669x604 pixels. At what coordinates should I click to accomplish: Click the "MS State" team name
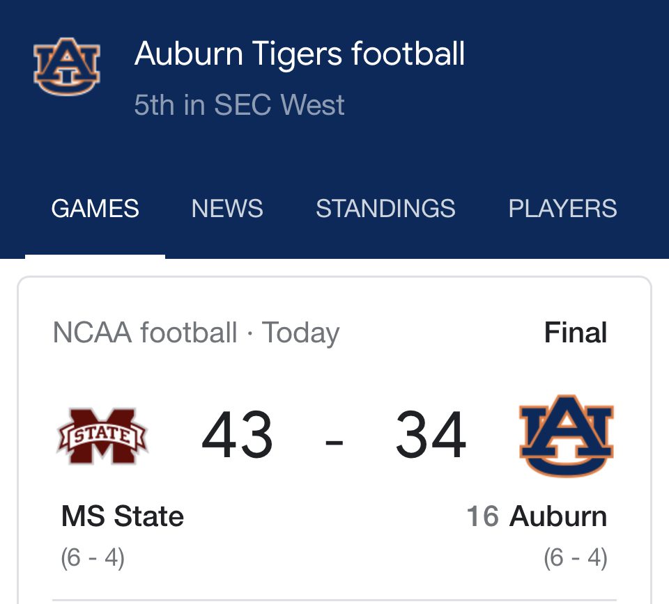click(x=123, y=516)
